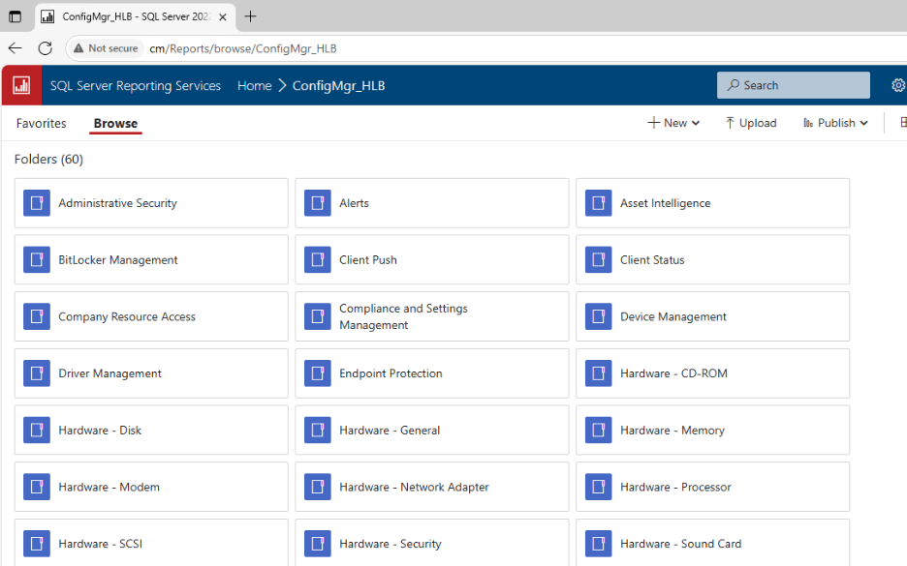The image size is (907, 566).
Task: Open a new browser tab
Action: click(x=250, y=16)
